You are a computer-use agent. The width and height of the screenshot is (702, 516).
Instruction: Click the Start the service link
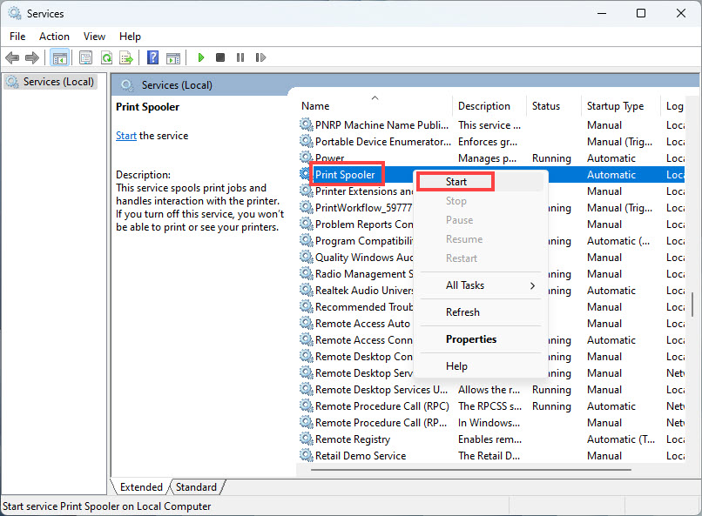pyautogui.click(x=126, y=135)
